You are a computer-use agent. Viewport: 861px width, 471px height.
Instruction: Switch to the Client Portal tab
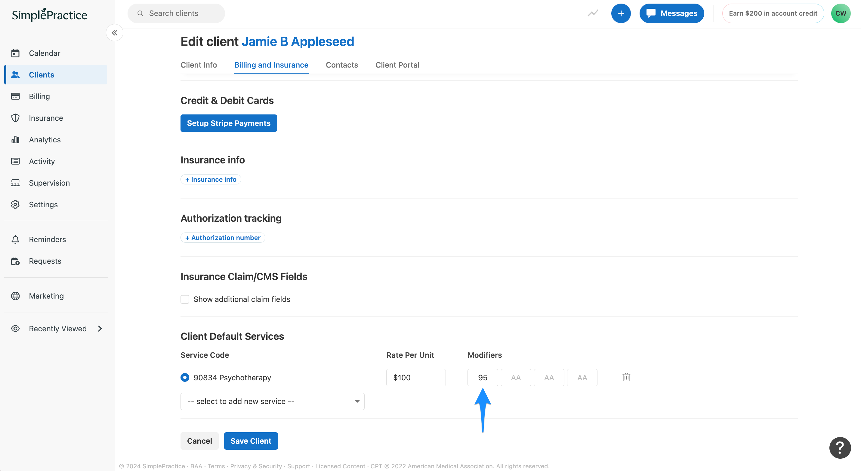point(397,65)
